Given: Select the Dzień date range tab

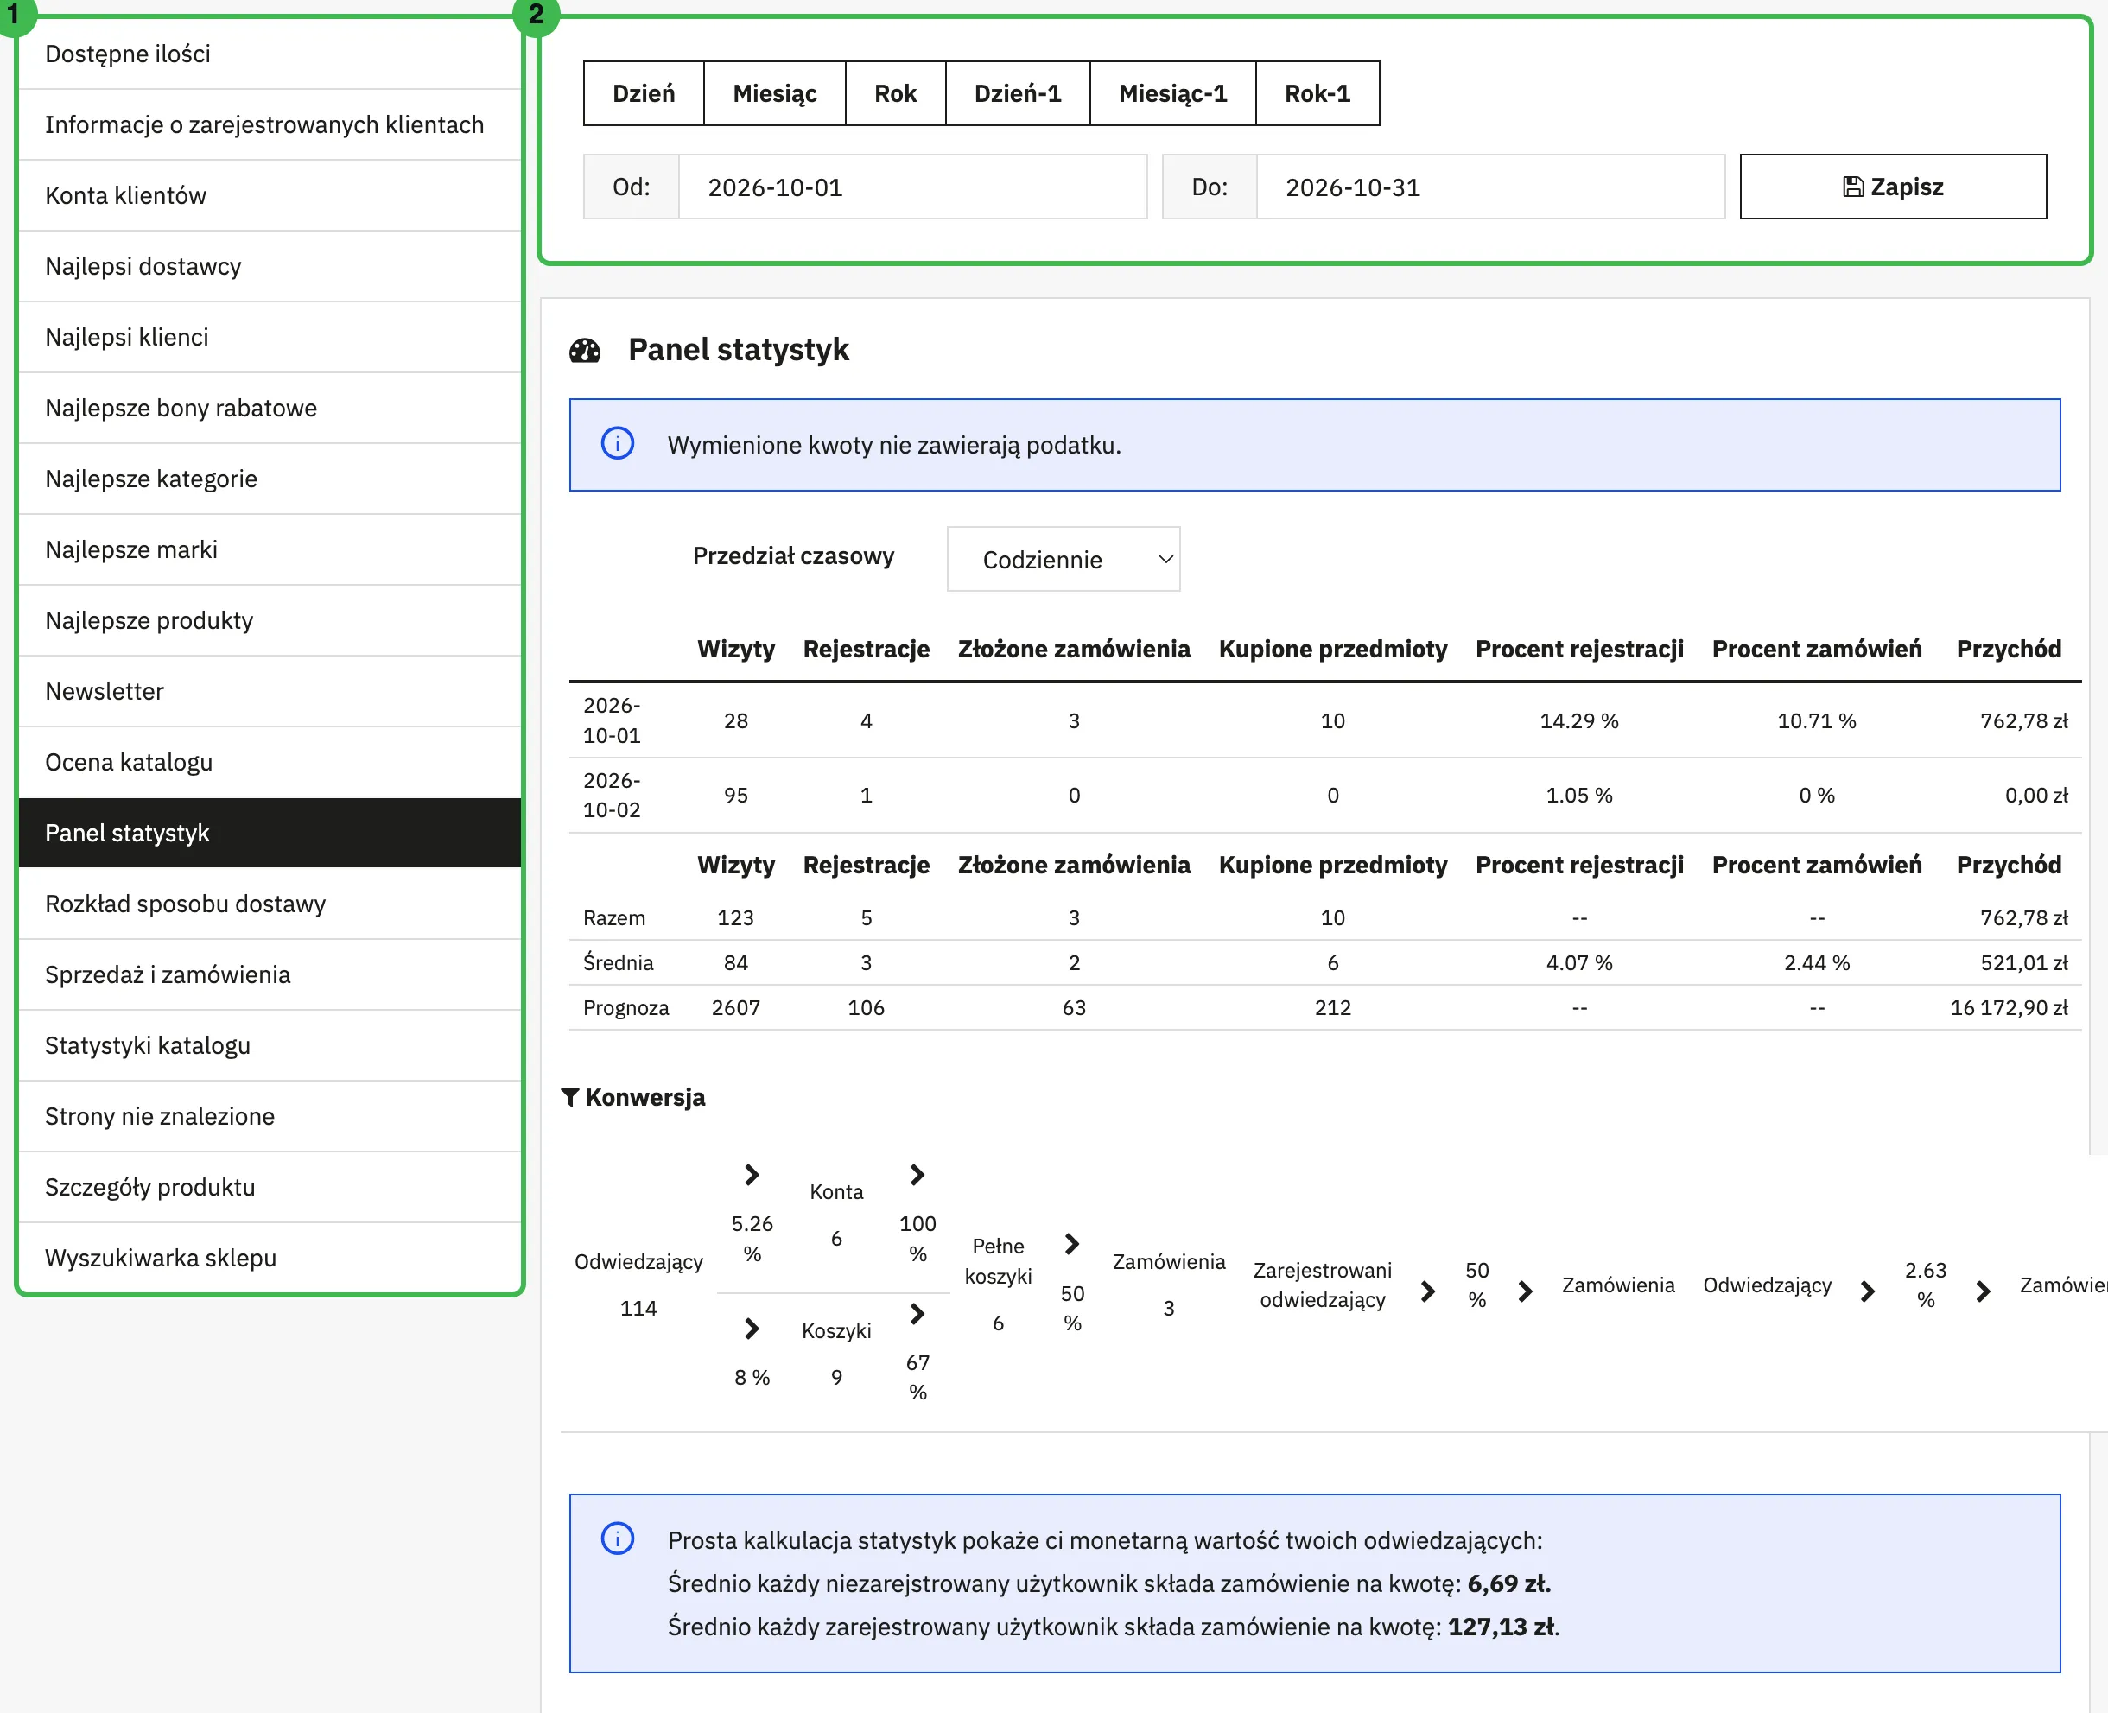Looking at the screenshot, I should (x=644, y=94).
